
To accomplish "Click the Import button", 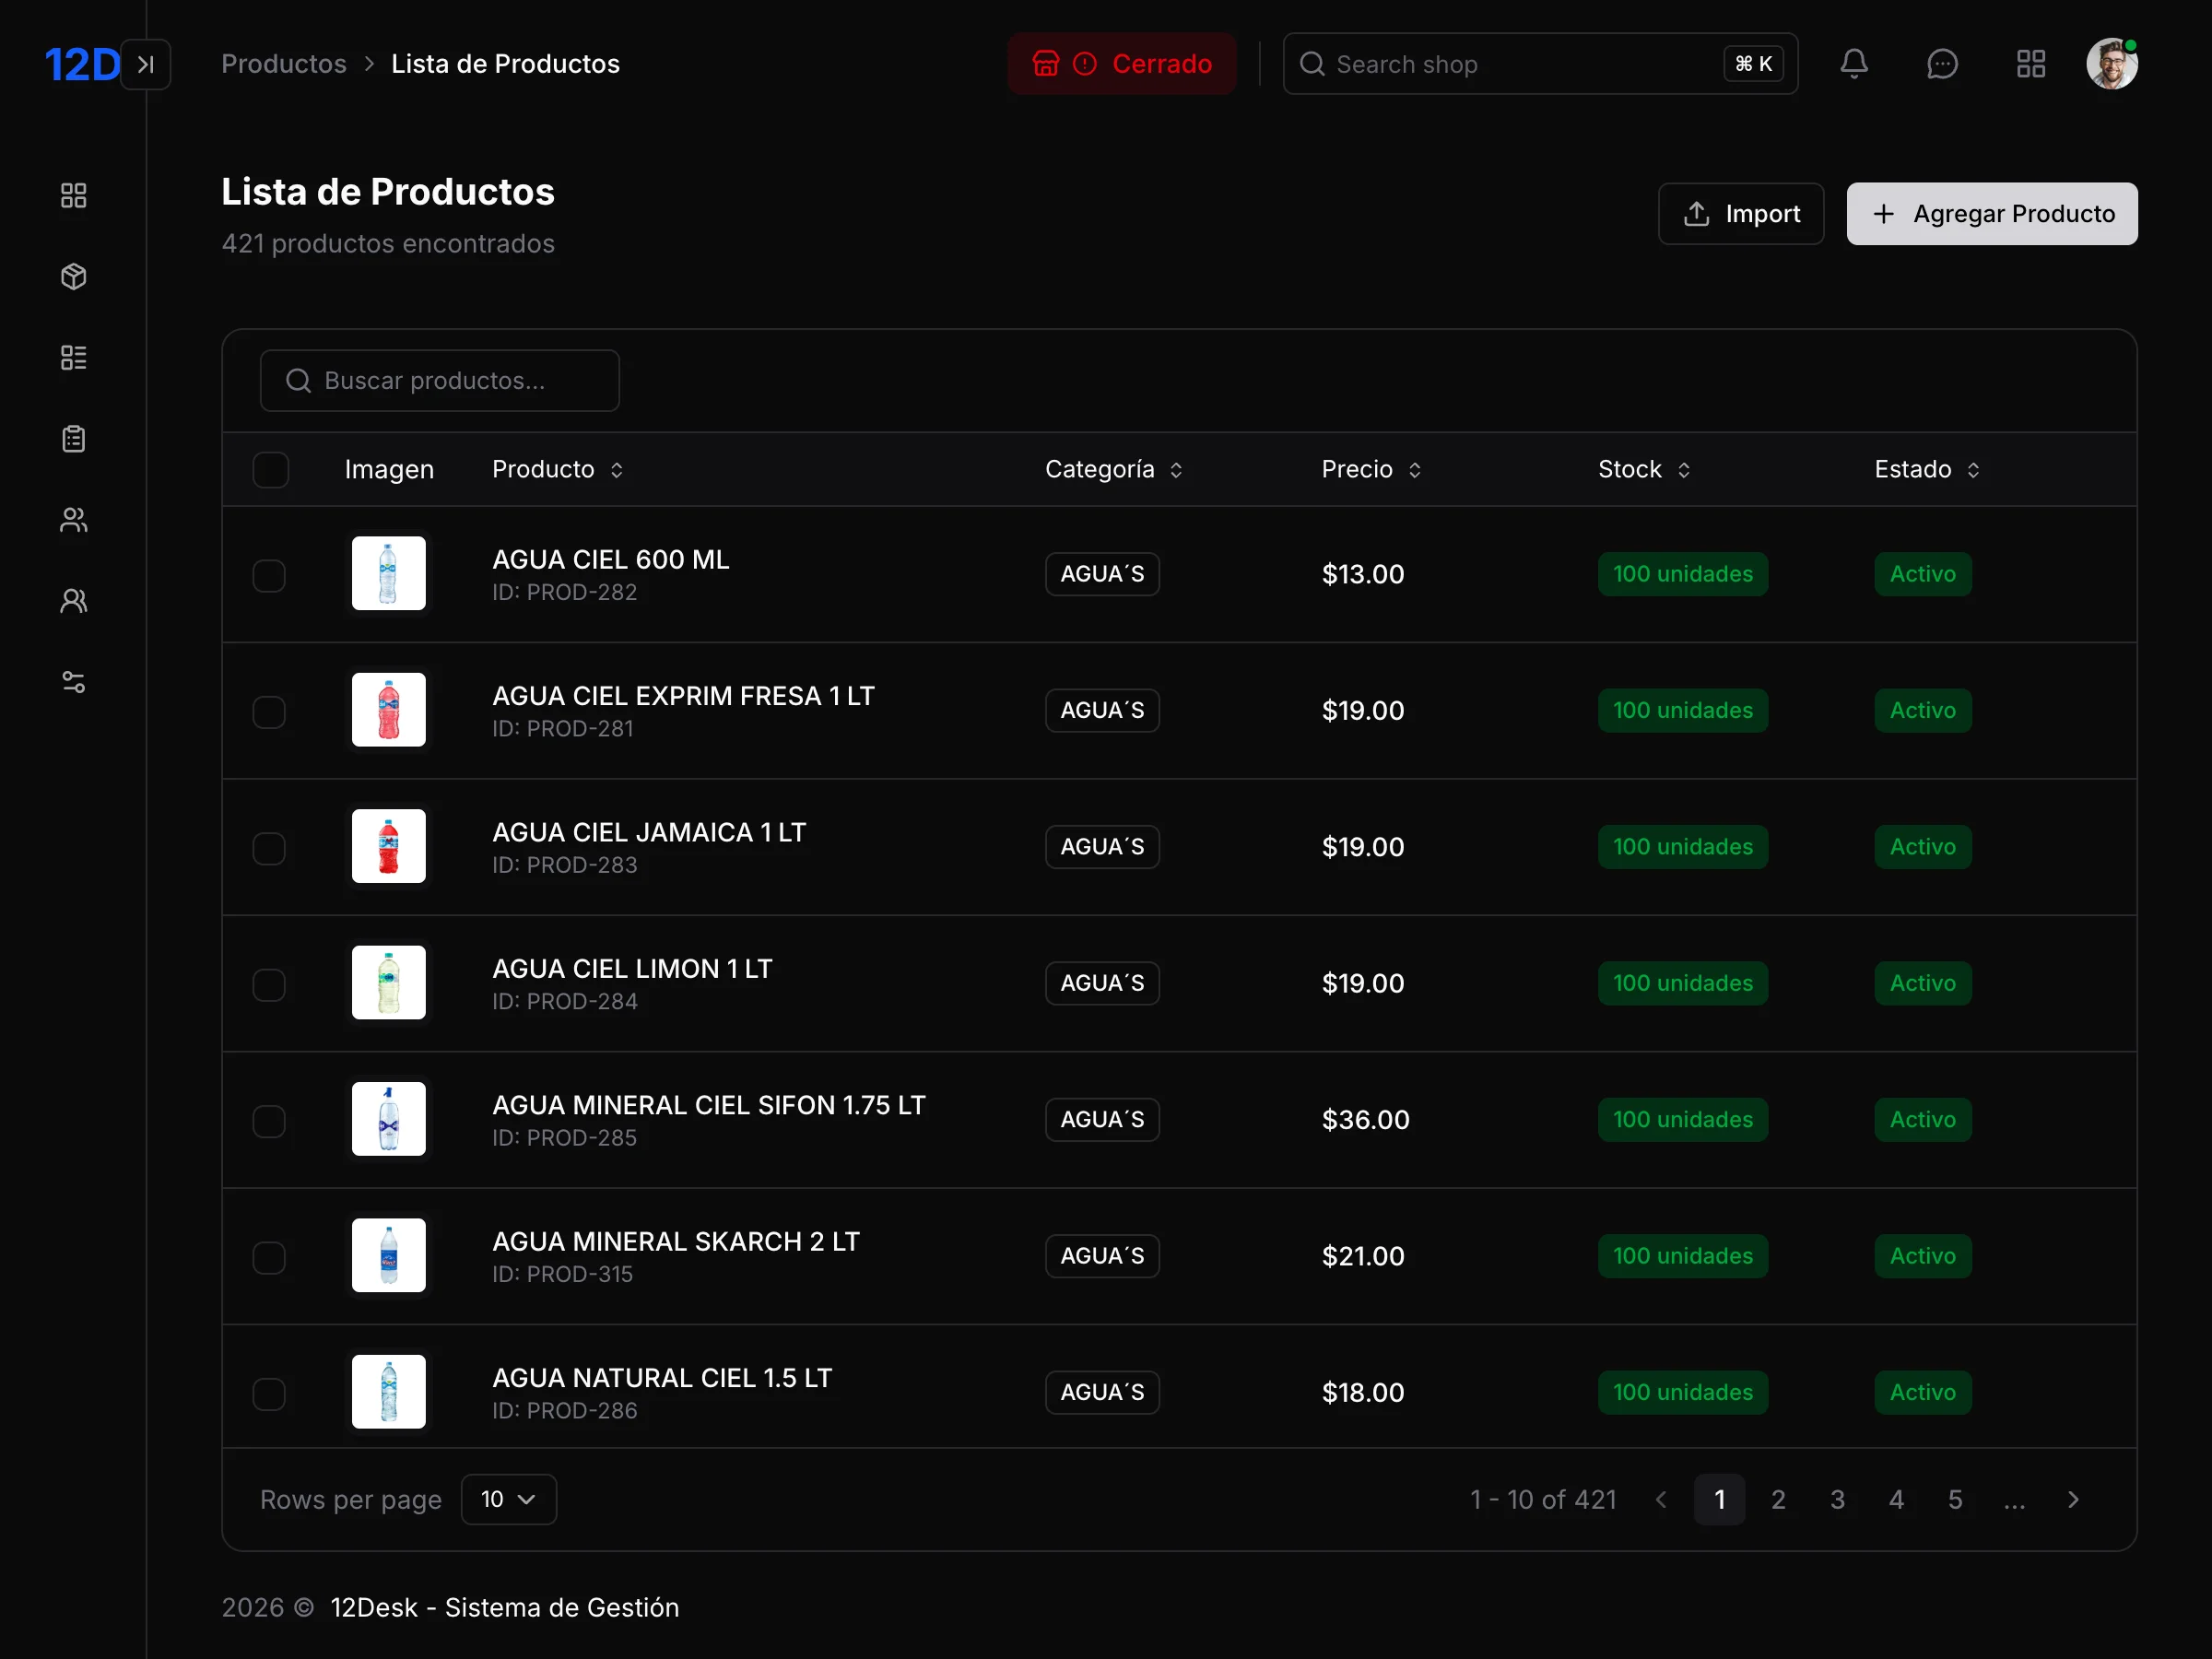I will (1741, 213).
